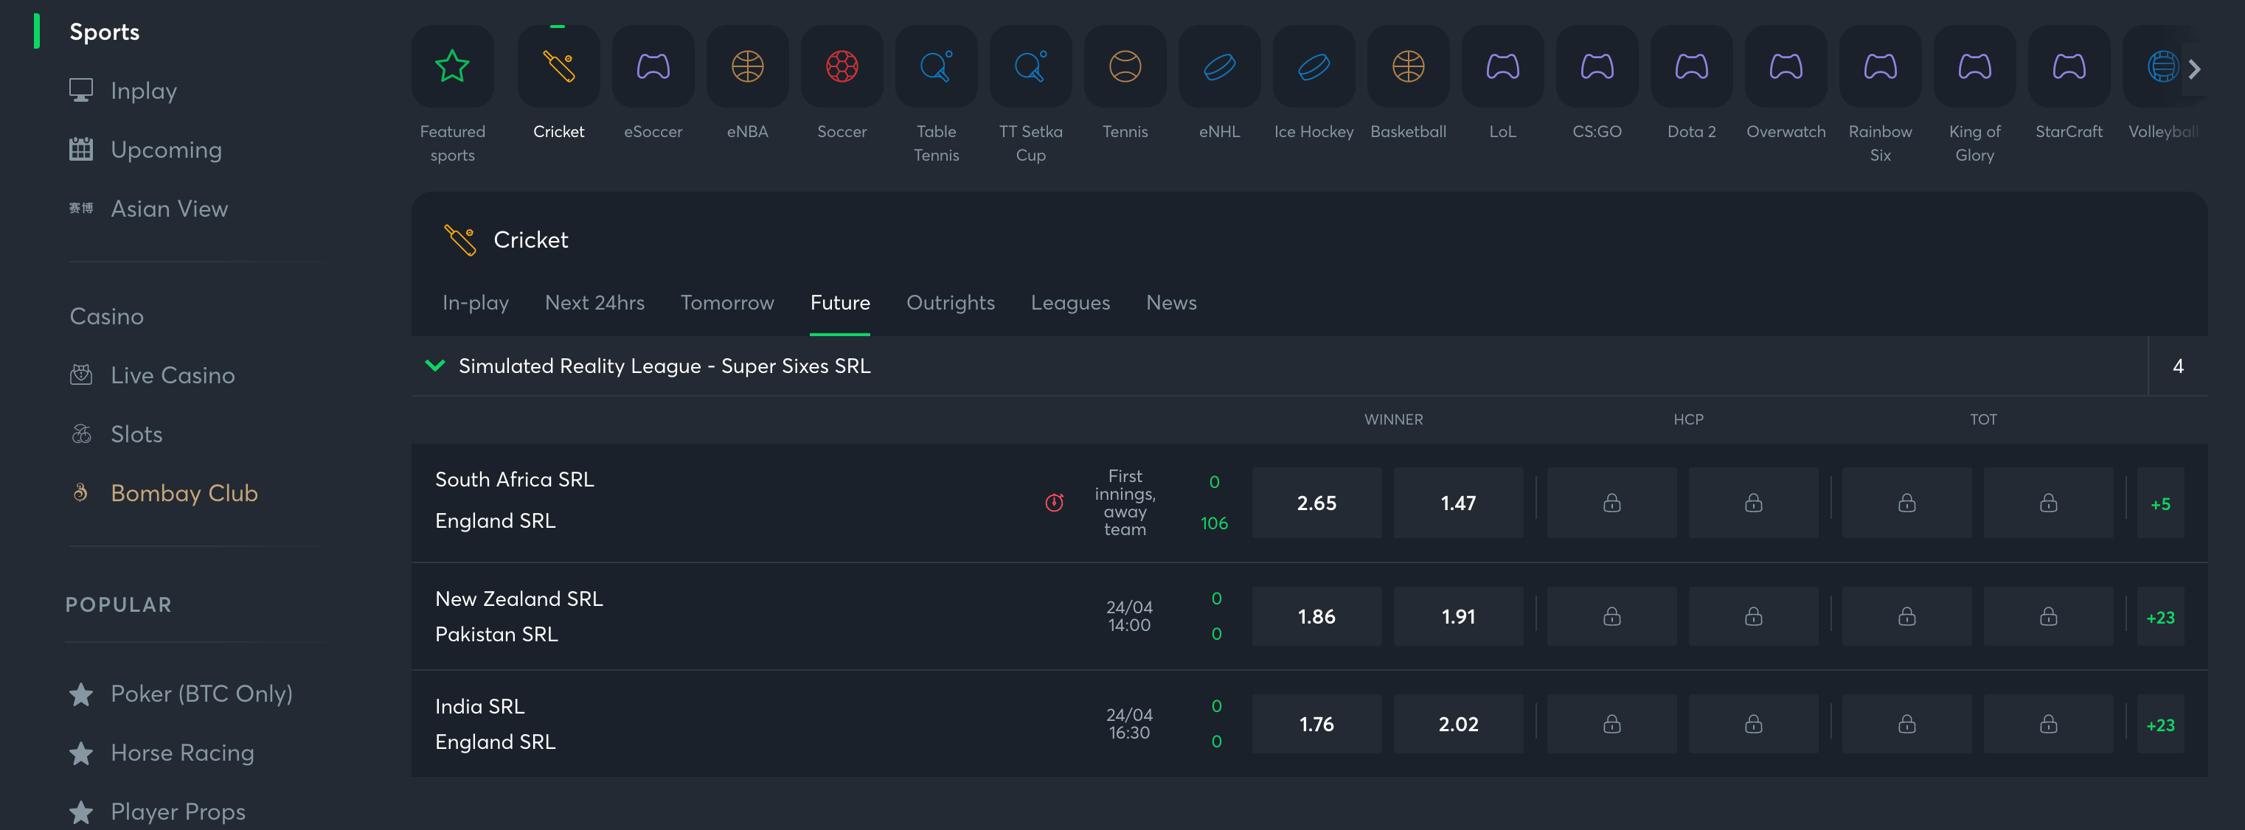This screenshot has height=830, width=2245.
Task: Click the News cricket tab button
Action: coord(1171,301)
